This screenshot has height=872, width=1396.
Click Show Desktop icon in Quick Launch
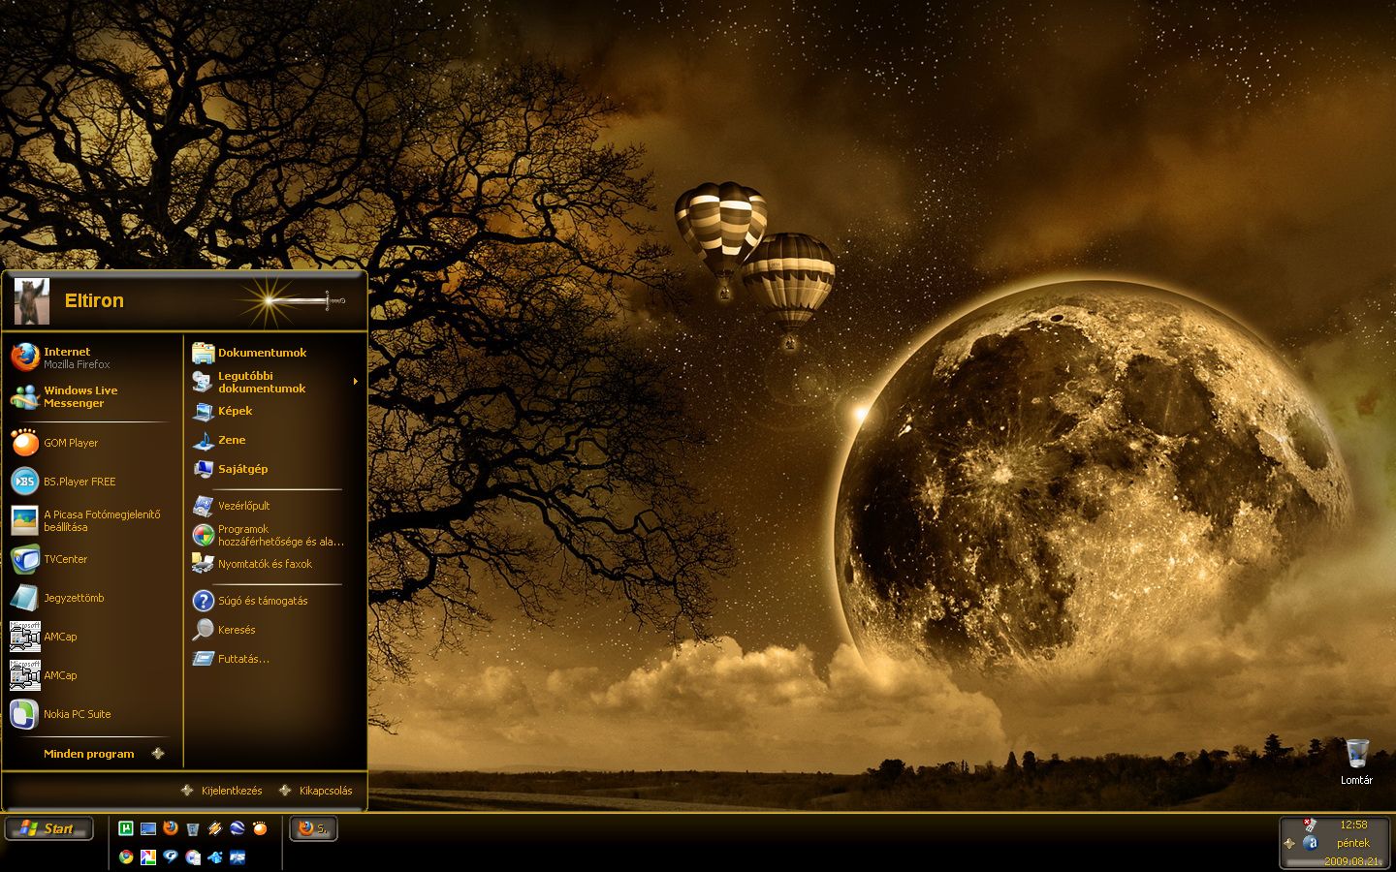148,828
